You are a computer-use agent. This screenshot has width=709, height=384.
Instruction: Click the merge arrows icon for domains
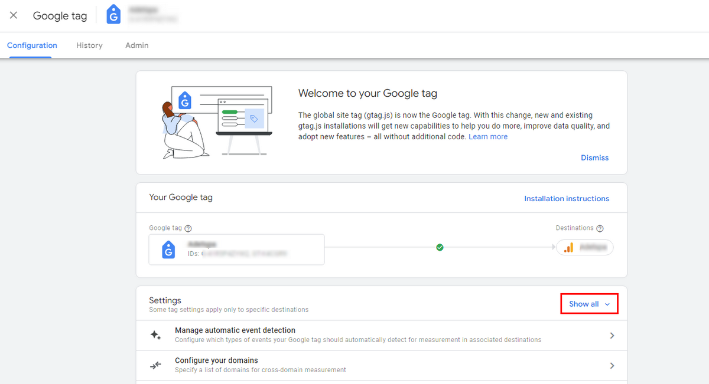(x=155, y=366)
